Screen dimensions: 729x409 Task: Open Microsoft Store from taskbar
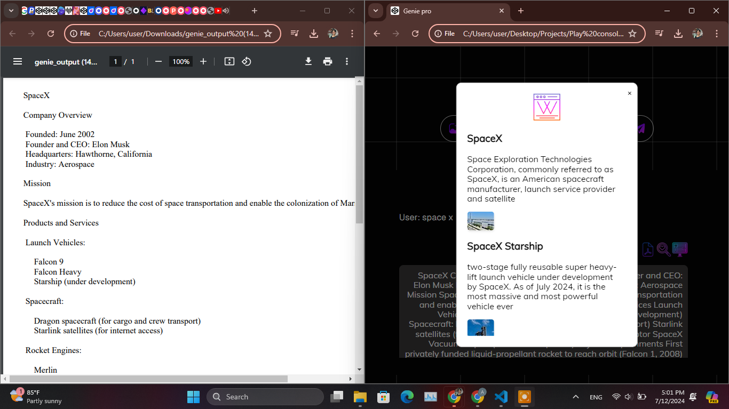pyautogui.click(x=384, y=397)
